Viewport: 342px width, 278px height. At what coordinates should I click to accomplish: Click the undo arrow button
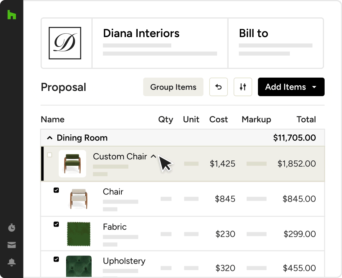[219, 87]
